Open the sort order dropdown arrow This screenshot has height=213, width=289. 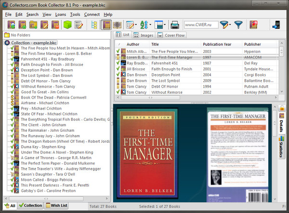[x=151, y=24]
